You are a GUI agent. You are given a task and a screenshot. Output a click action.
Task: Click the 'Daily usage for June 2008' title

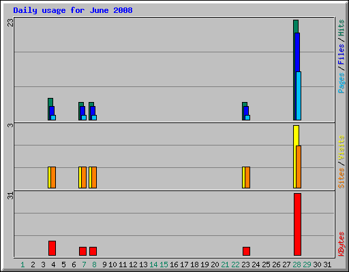(x=73, y=10)
